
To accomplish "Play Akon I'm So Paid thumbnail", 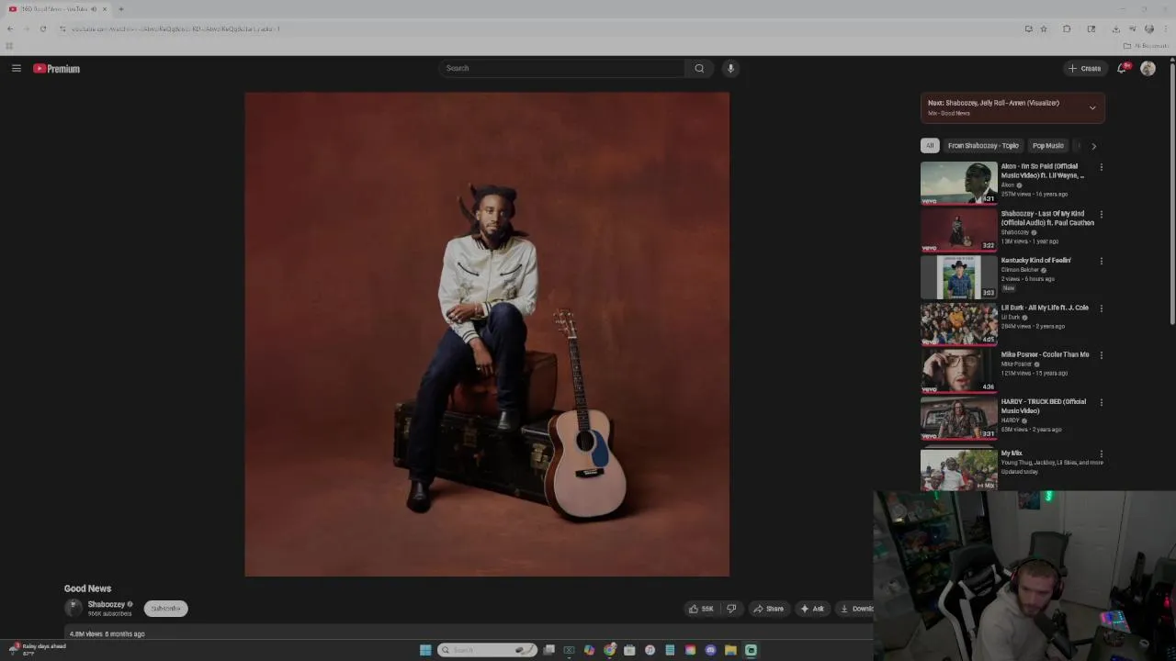I will coord(958,183).
